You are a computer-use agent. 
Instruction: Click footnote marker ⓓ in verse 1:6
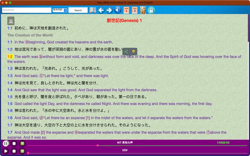tap(41, 118)
